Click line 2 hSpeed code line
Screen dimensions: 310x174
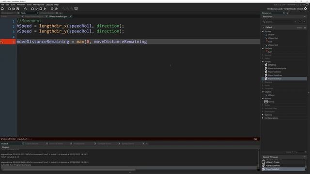click(x=70, y=26)
